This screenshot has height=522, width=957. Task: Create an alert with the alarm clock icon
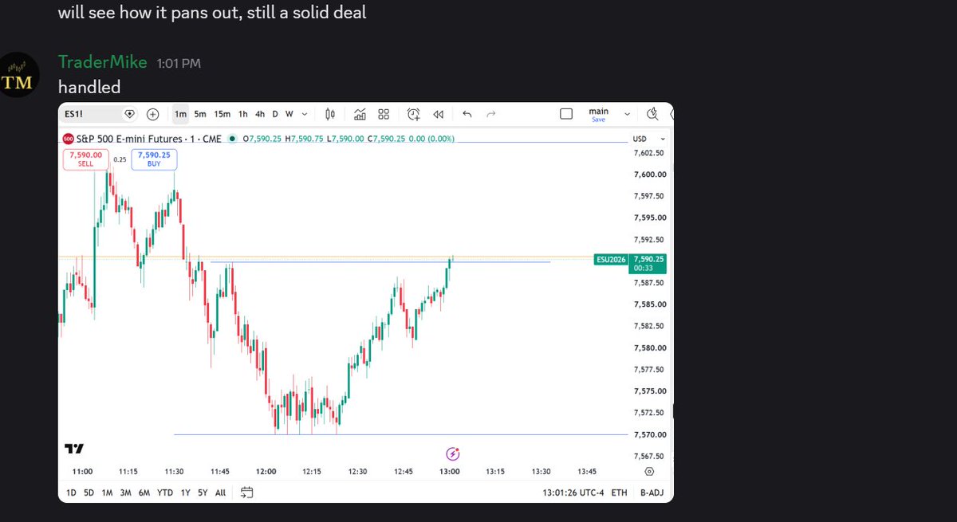coord(414,114)
